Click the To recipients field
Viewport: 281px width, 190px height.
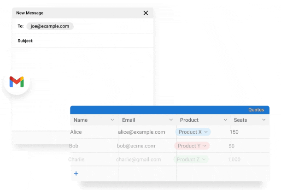111,26
